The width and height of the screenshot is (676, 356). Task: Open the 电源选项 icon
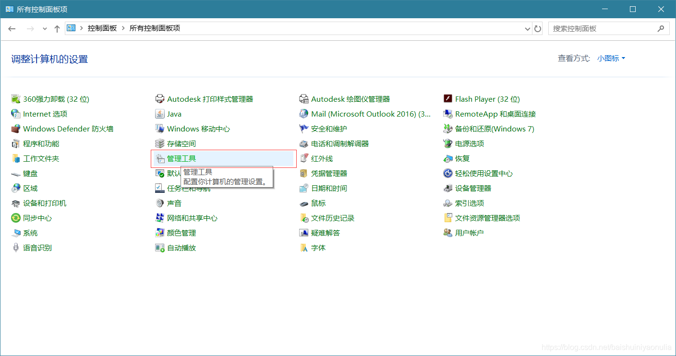[x=448, y=143]
